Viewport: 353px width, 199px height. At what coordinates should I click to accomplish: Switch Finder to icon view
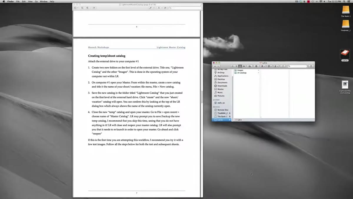(x=232, y=66)
